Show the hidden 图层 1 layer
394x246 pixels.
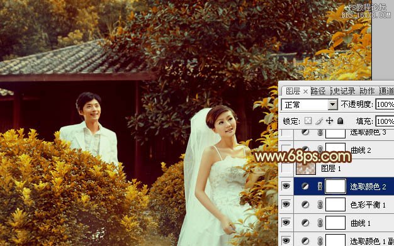click(x=286, y=169)
